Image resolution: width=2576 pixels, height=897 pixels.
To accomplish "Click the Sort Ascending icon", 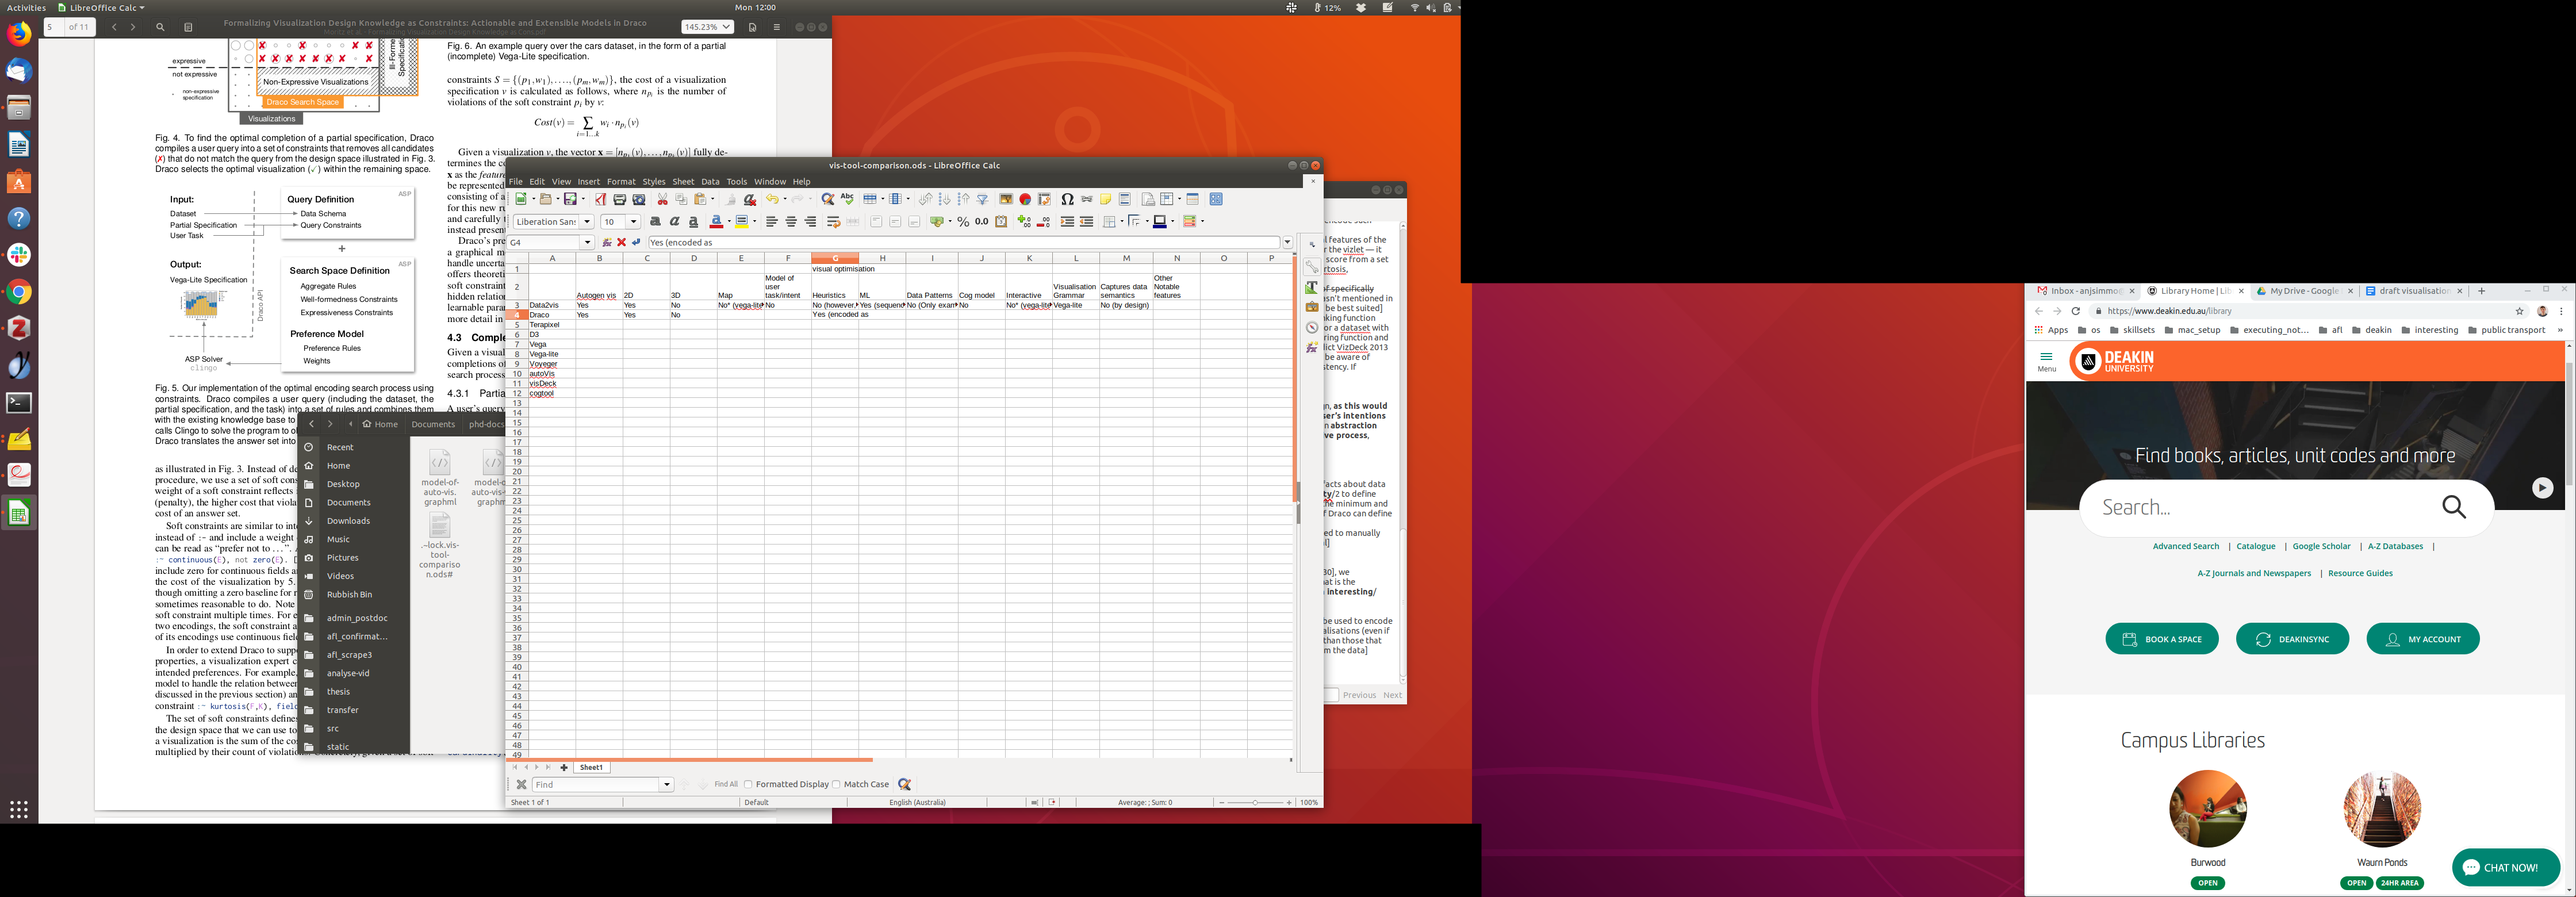I will coord(944,199).
